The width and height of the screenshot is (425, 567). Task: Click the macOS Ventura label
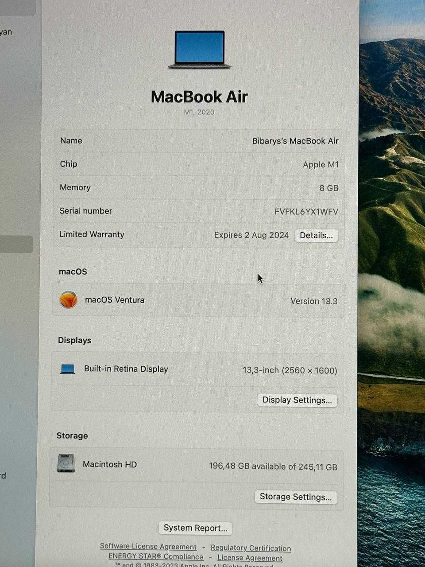click(x=115, y=300)
